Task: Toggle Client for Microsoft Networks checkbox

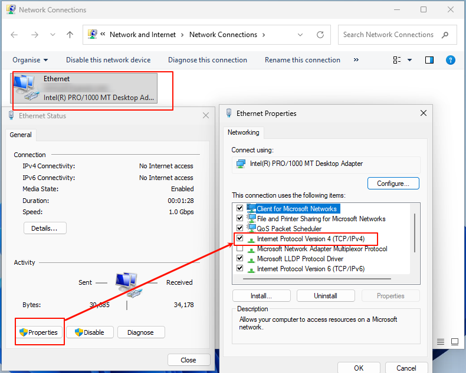Action: (239, 208)
